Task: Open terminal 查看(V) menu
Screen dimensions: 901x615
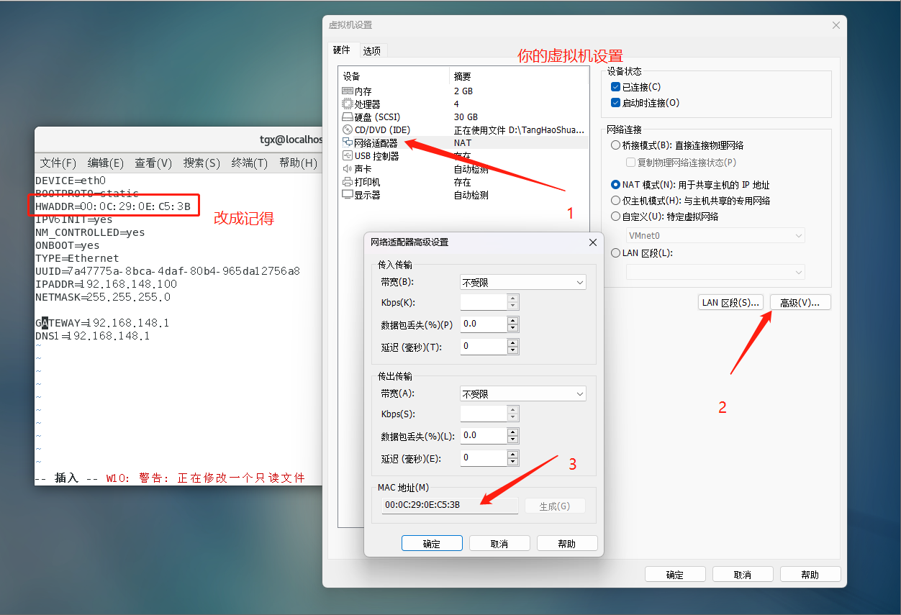Action: 153,163
